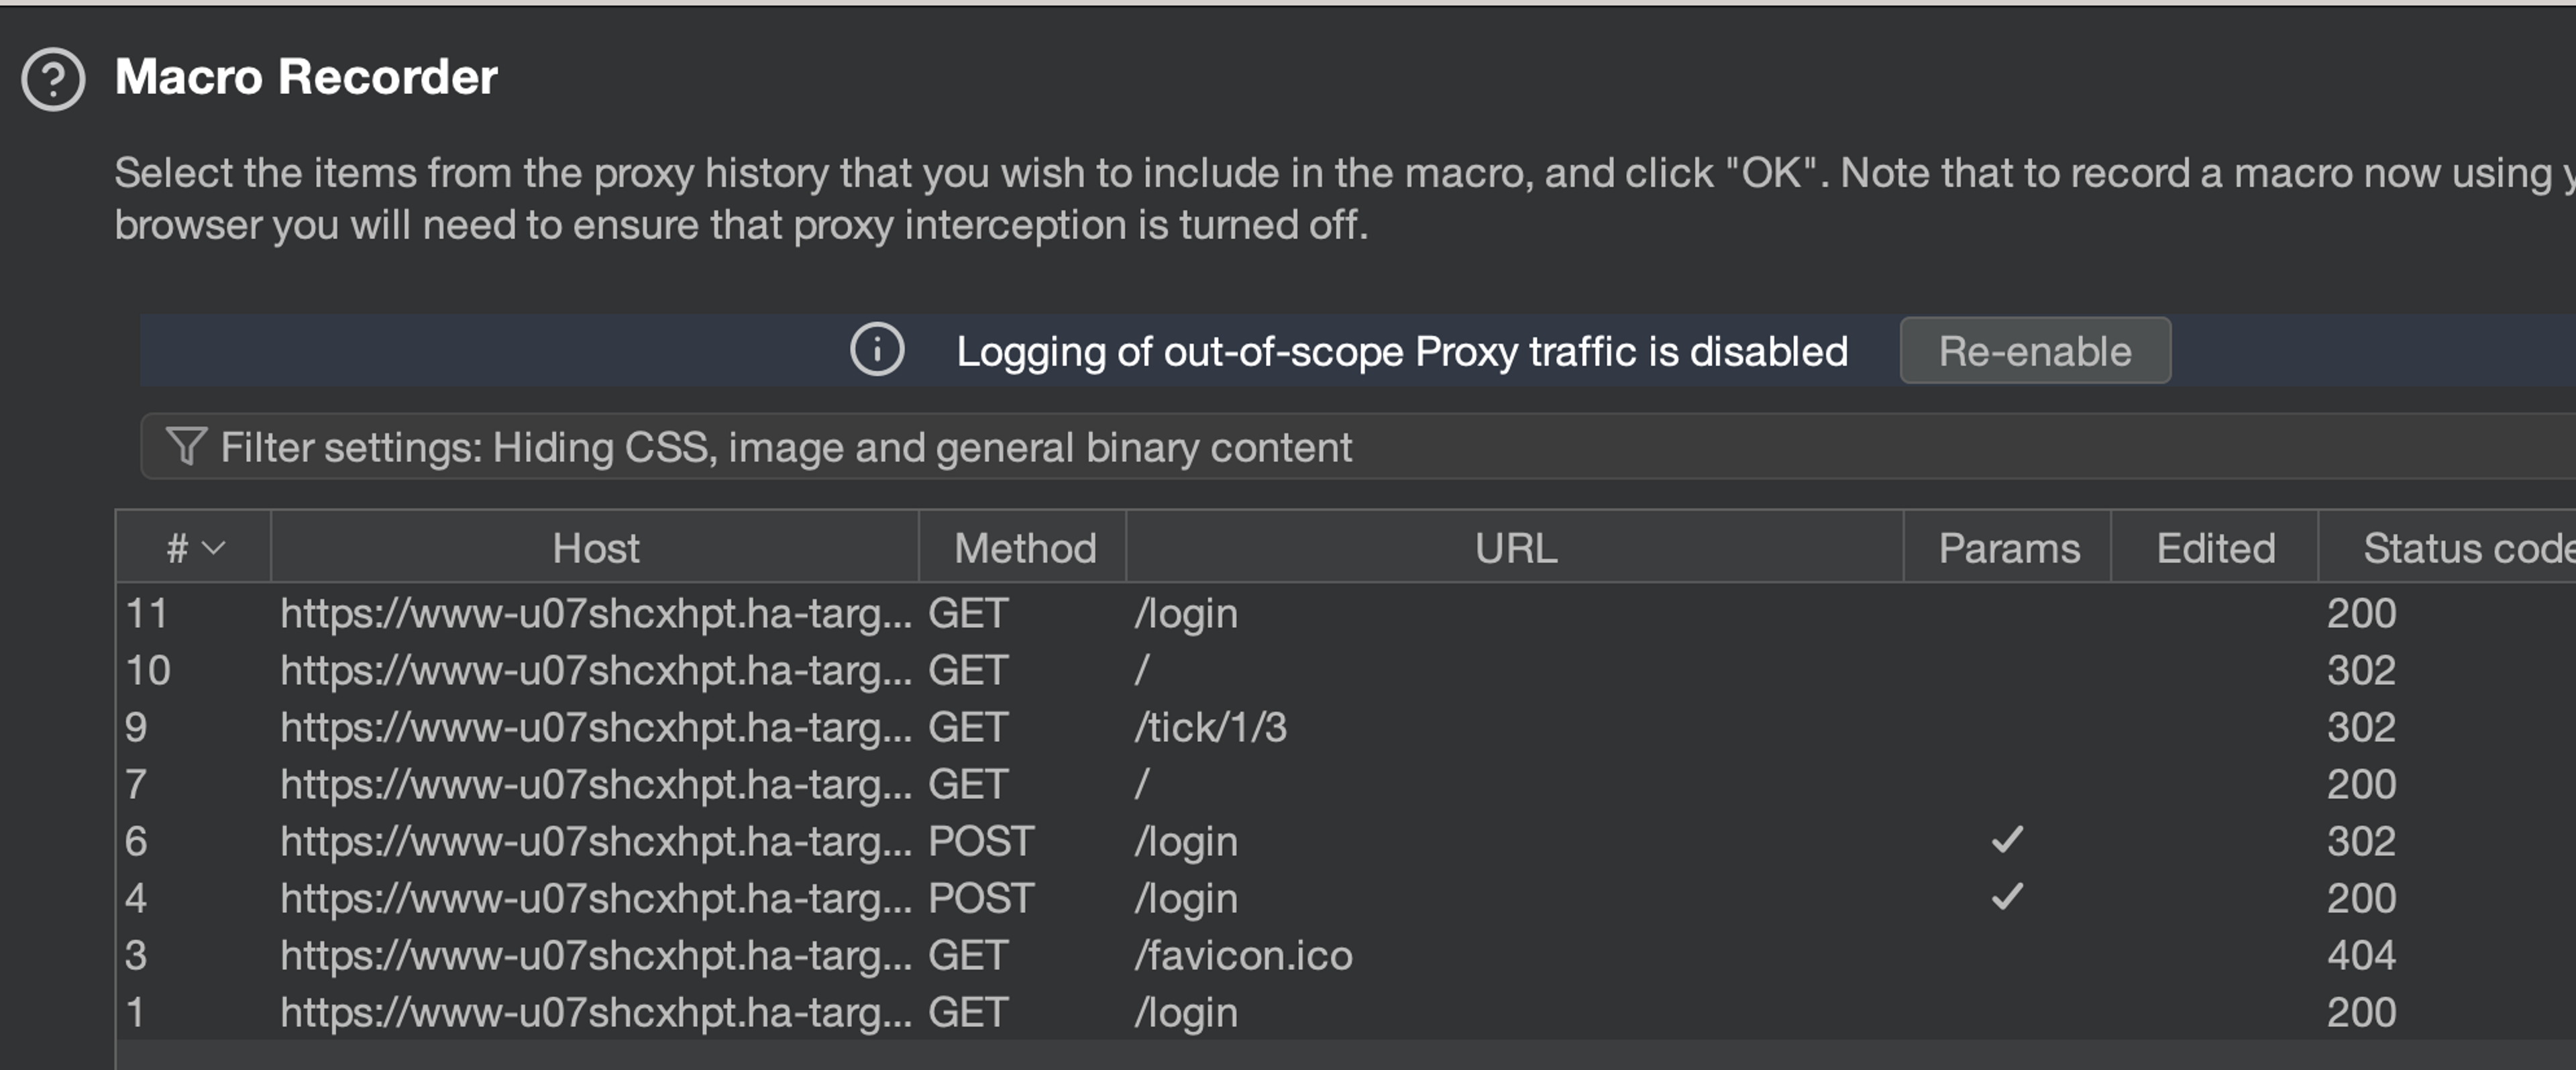2576x1070 pixels.
Task: Sort table by URL column header
Action: click(1515, 548)
